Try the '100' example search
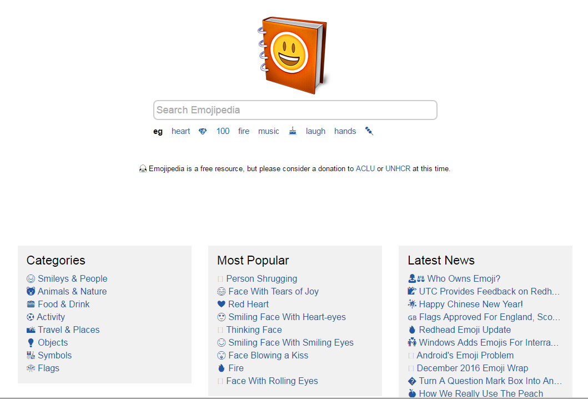This screenshot has width=588, height=399. 223,131
